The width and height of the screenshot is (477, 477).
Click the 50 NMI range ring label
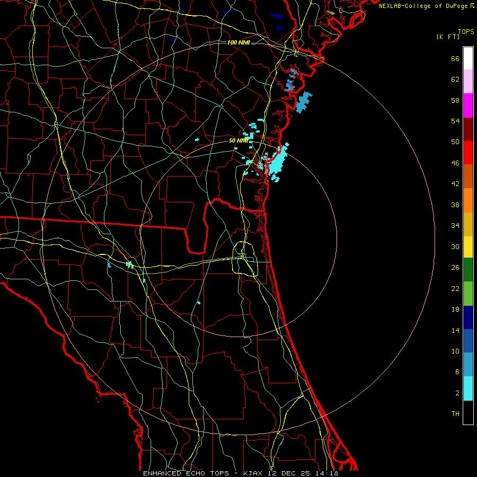tap(239, 140)
